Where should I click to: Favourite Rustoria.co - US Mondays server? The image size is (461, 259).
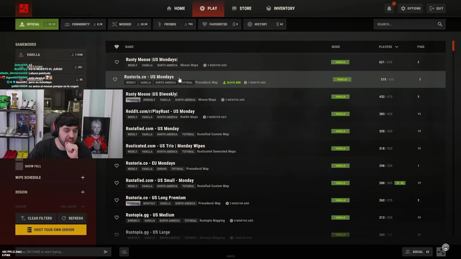click(115, 79)
